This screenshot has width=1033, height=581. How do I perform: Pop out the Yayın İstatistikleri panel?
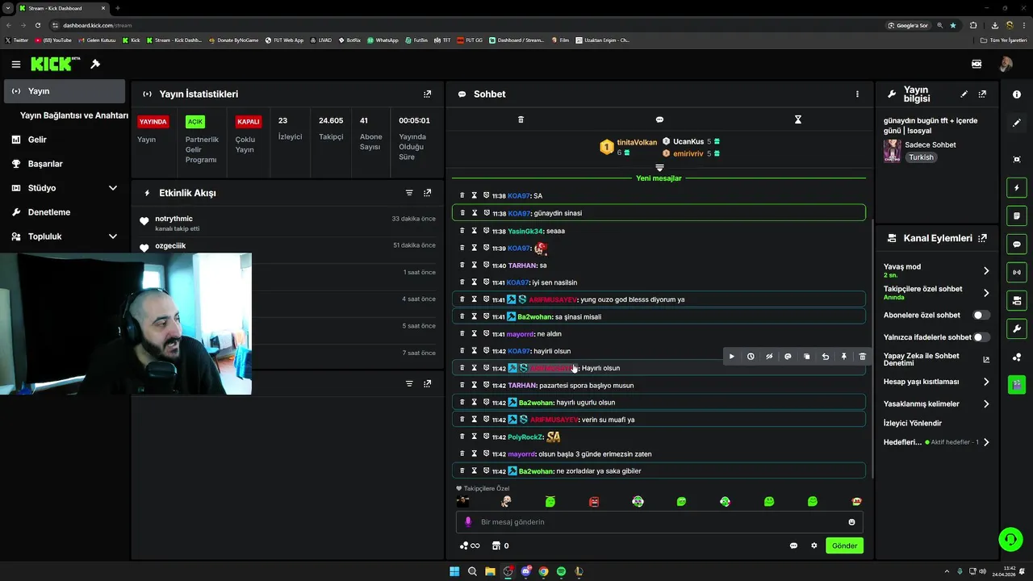[x=428, y=94]
